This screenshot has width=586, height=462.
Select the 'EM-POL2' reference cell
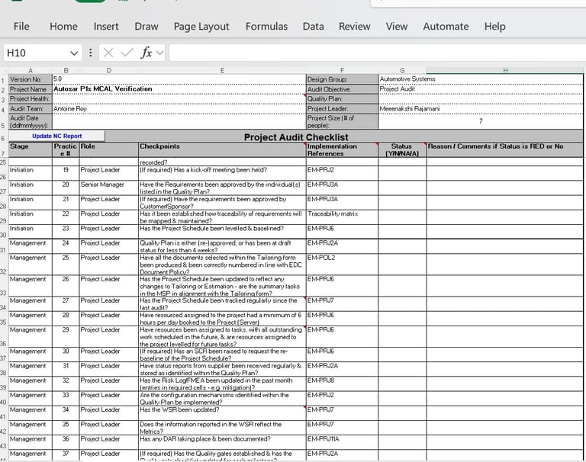point(342,265)
